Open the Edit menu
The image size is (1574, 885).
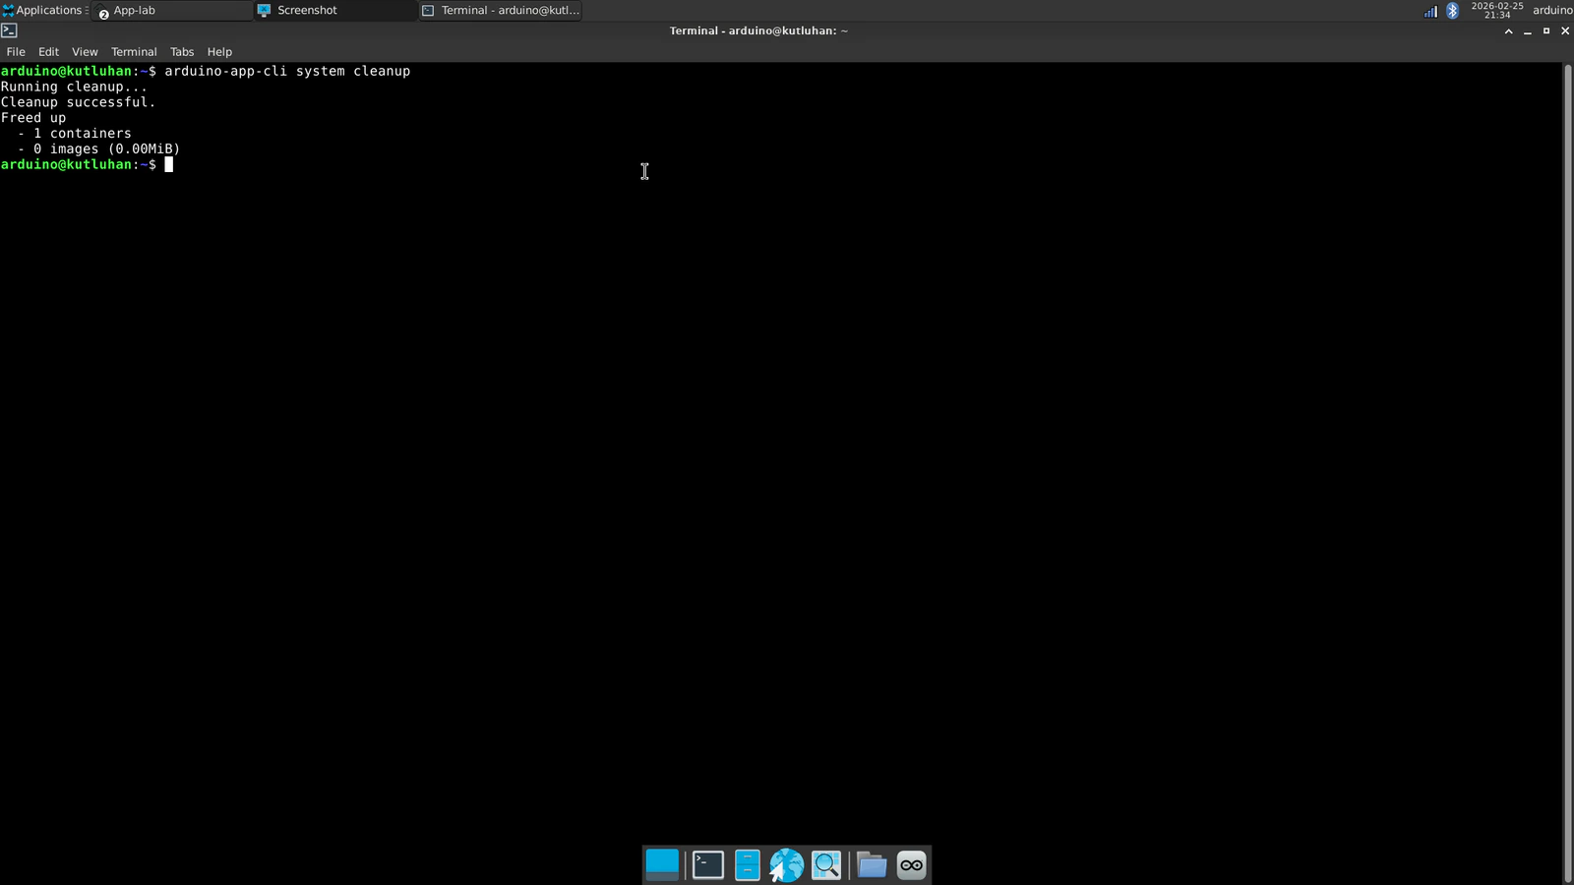48,52
